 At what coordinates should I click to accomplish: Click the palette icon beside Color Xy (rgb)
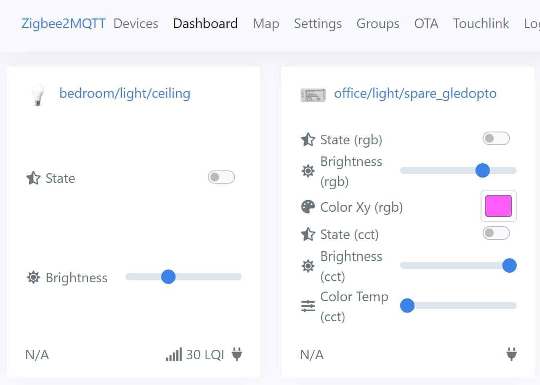[307, 206]
